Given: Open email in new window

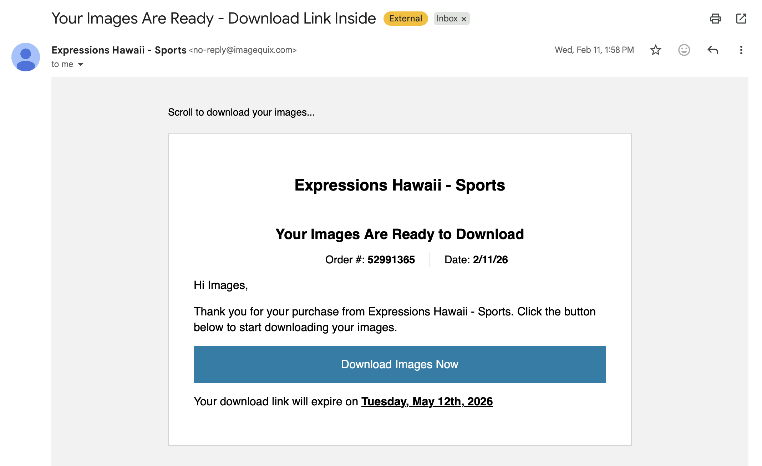Looking at the screenshot, I should (x=741, y=19).
